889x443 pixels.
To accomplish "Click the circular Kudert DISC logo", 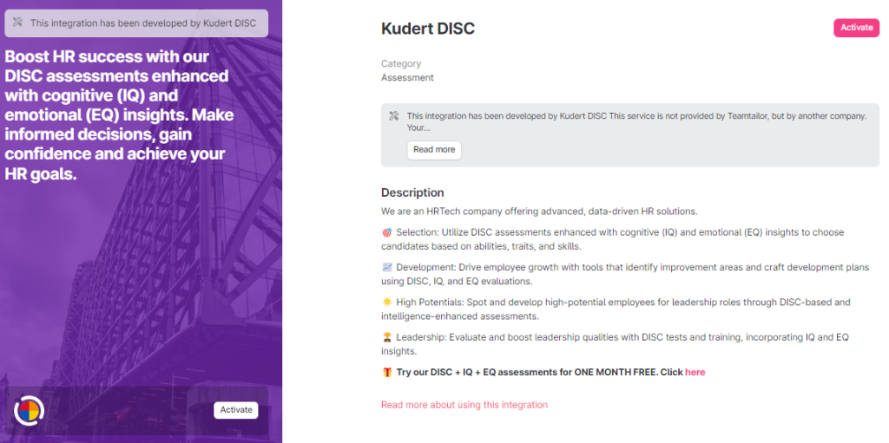I will point(29,409).
